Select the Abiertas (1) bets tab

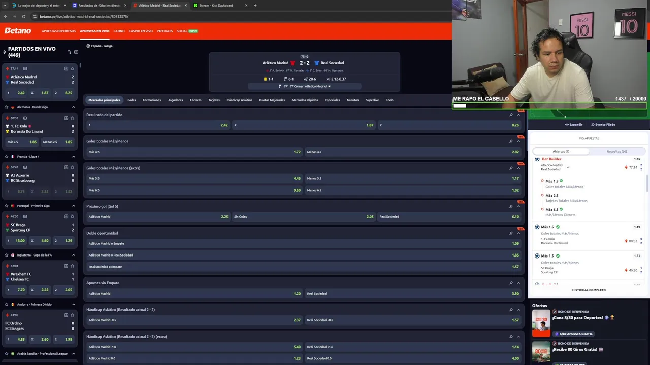[561, 151]
